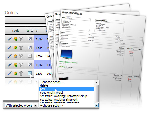Click the trash delete icon for order 1501
The width and height of the screenshot is (148, 113).
pos(21,73)
